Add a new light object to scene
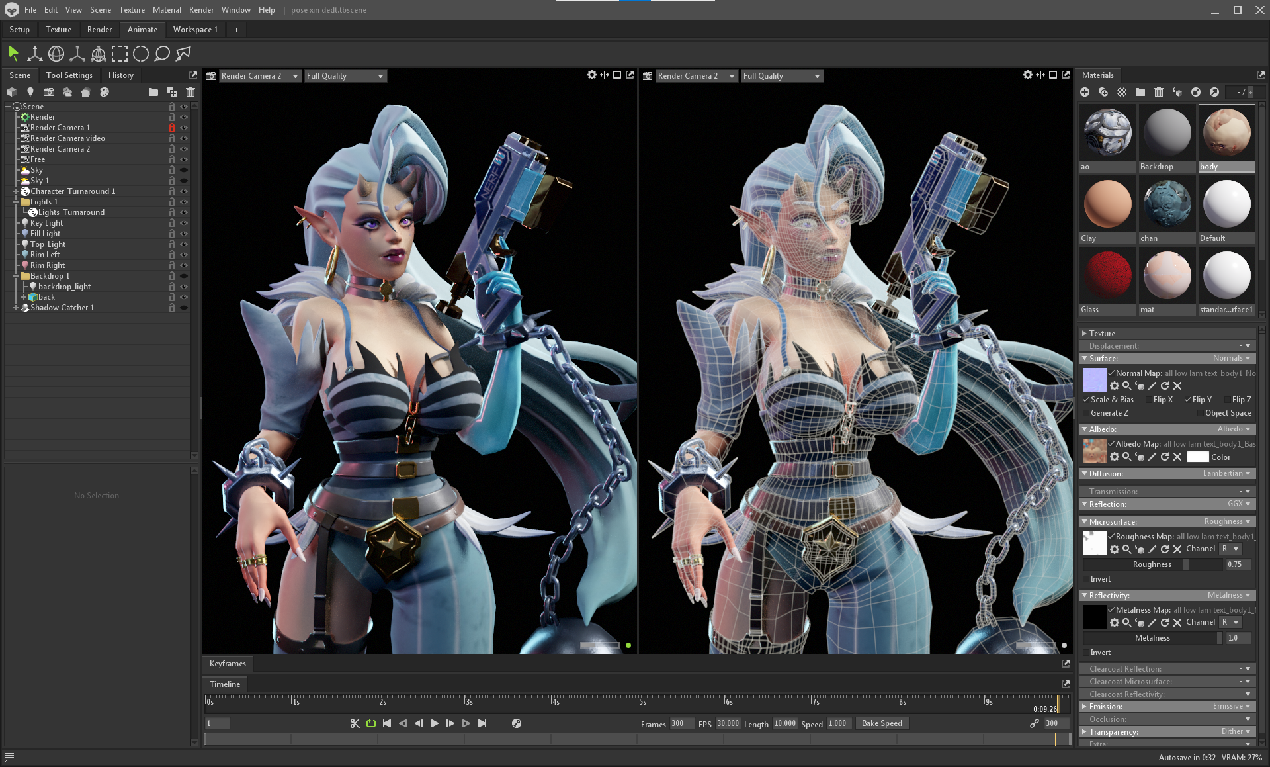Screen dimensions: 1270x767 (30, 92)
